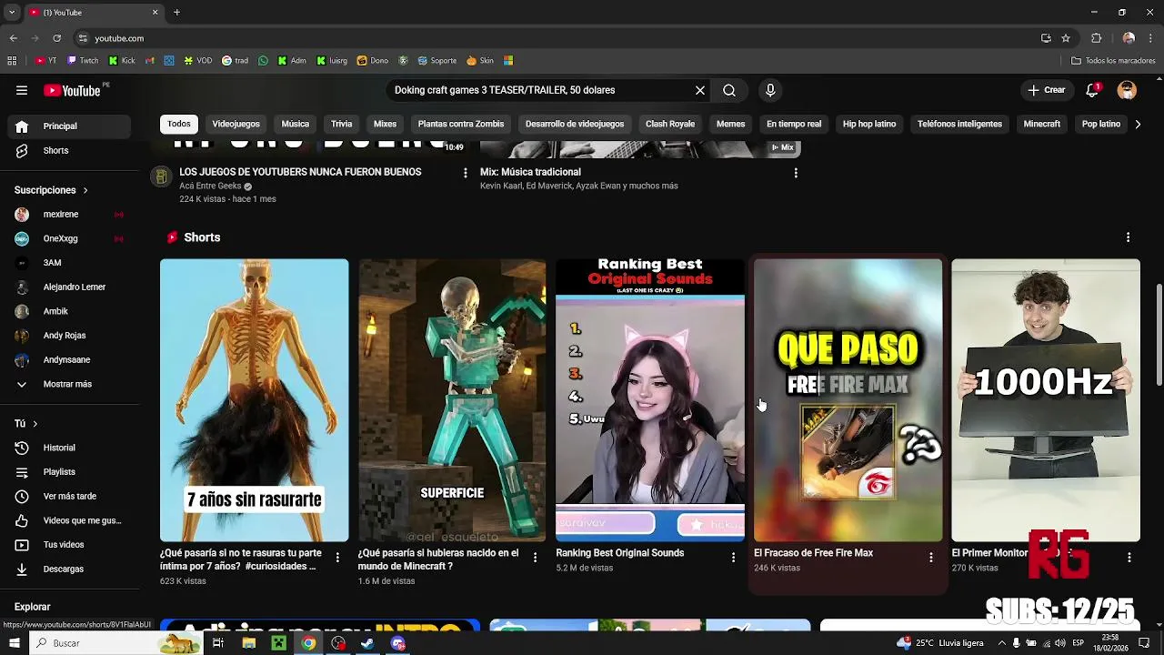Open the Andynsaane subscription
This screenshot has width=1164, height=655.
pyautogui.click(x=69, y=360)
